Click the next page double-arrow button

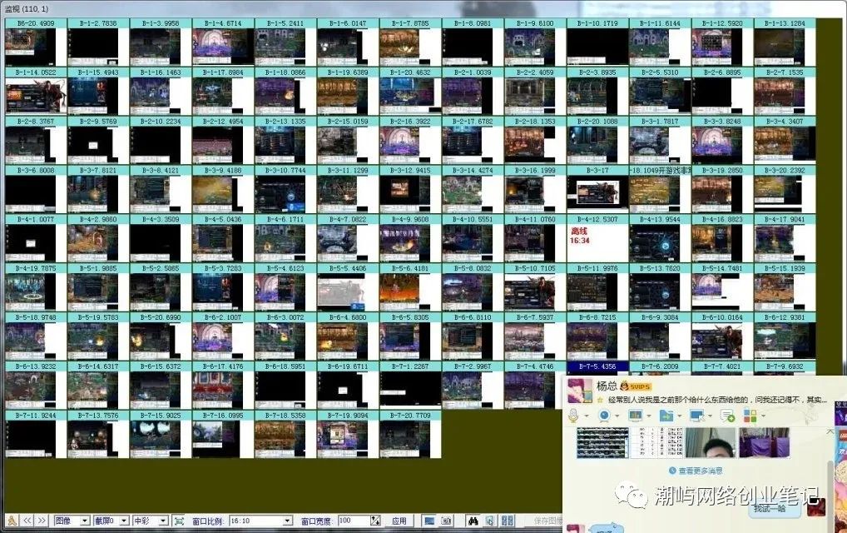[41, 521]
